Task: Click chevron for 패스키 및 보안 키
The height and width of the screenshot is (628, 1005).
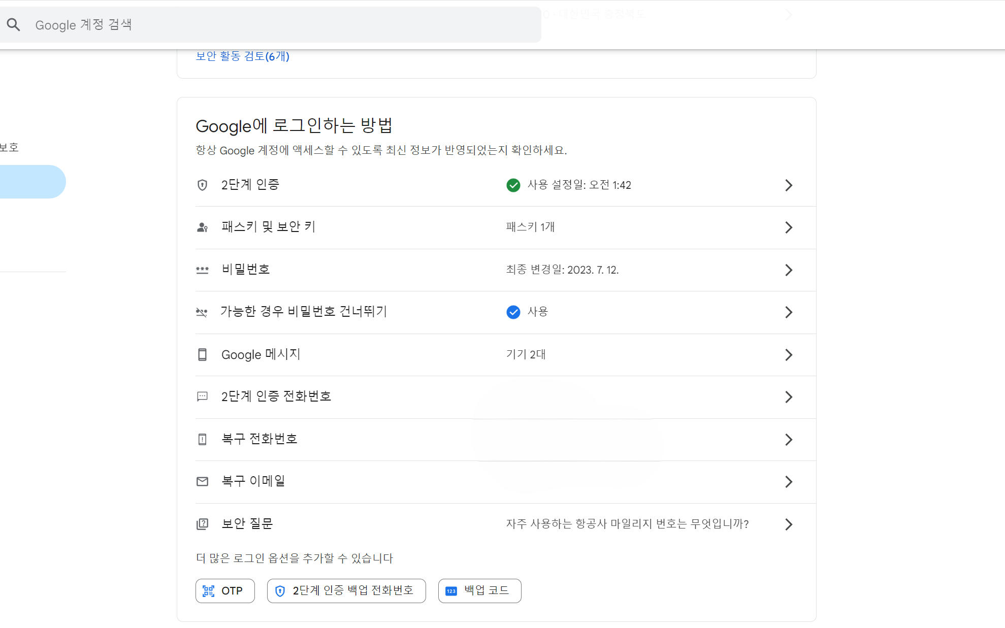Action: pos(788,227)
